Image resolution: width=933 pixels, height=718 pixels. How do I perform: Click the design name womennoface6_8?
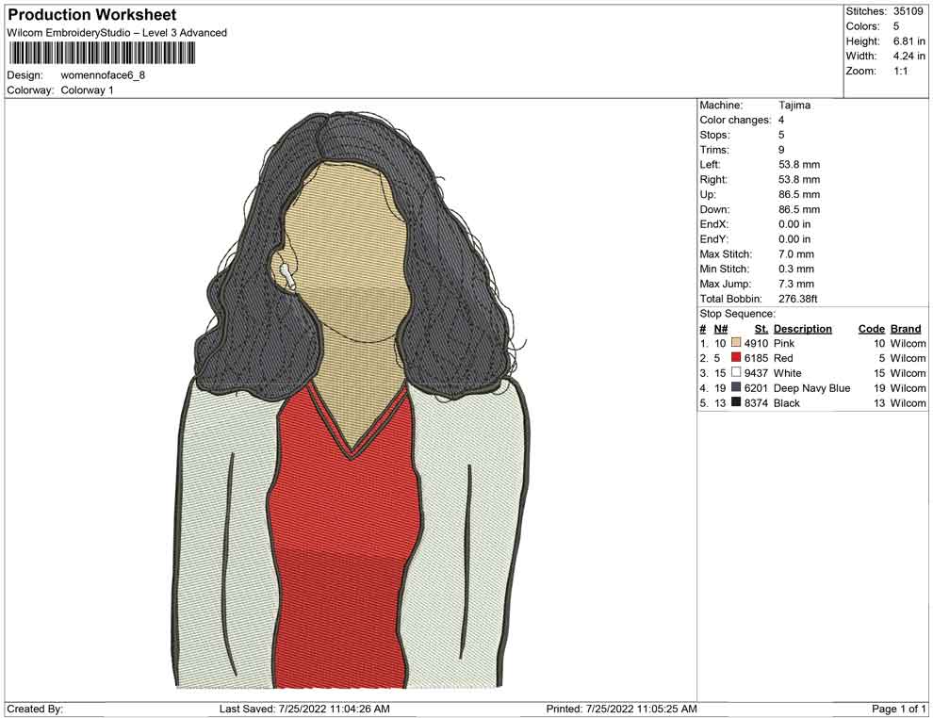(103, 75)
